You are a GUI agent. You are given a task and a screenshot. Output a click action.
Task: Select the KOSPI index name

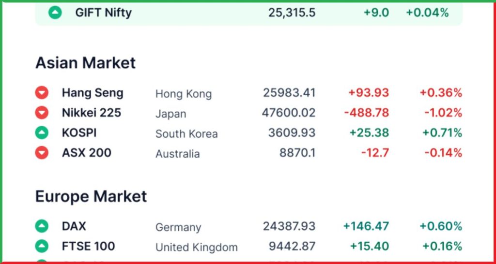pyautogui.click(x=79, y=133)
